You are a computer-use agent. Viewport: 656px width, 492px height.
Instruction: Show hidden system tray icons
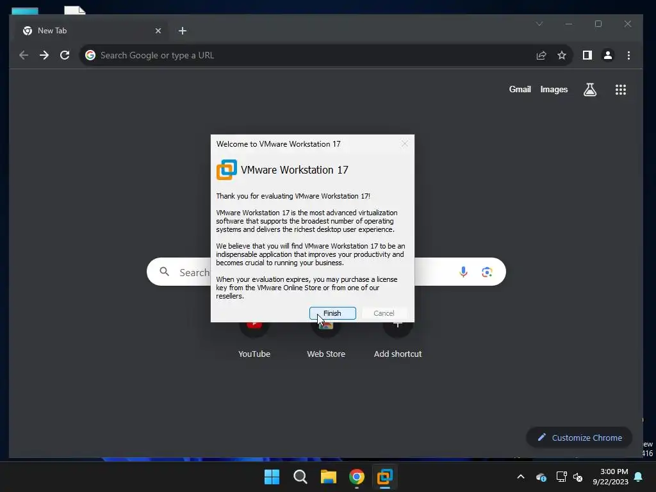click(521, 477)
